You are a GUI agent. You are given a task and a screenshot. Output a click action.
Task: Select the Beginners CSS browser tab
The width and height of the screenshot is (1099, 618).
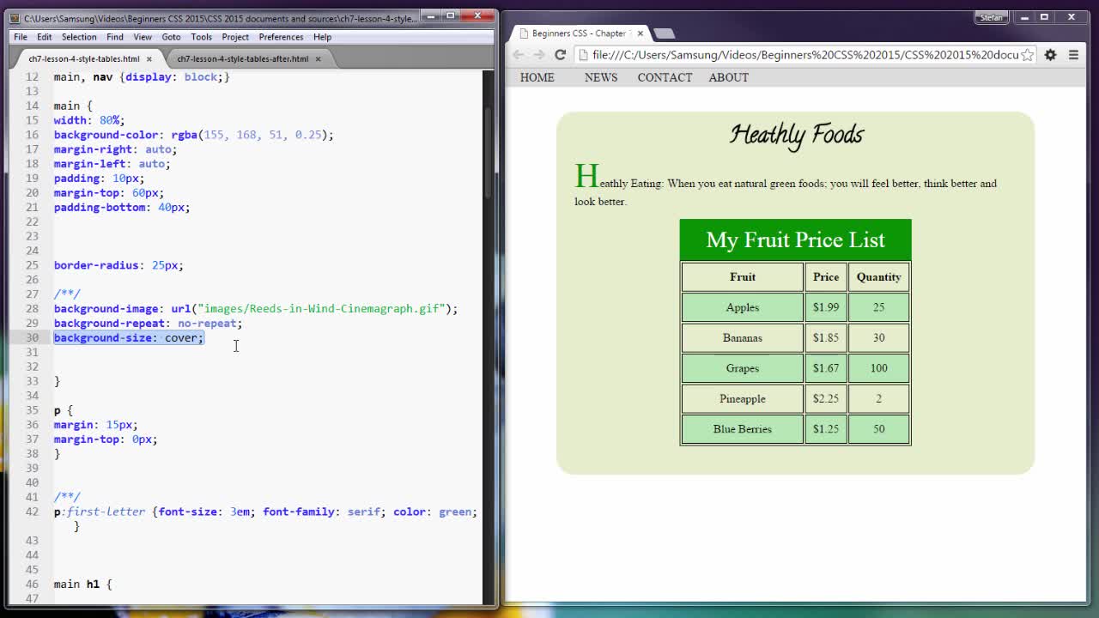579,33
